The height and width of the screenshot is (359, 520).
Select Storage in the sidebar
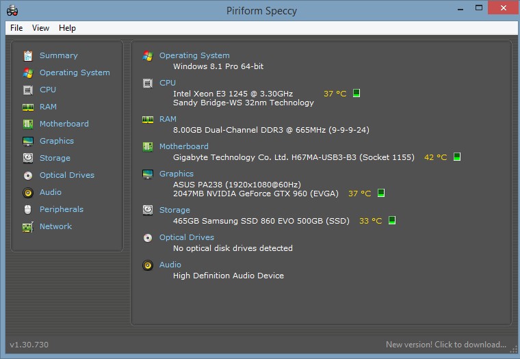tap(55, 158)
